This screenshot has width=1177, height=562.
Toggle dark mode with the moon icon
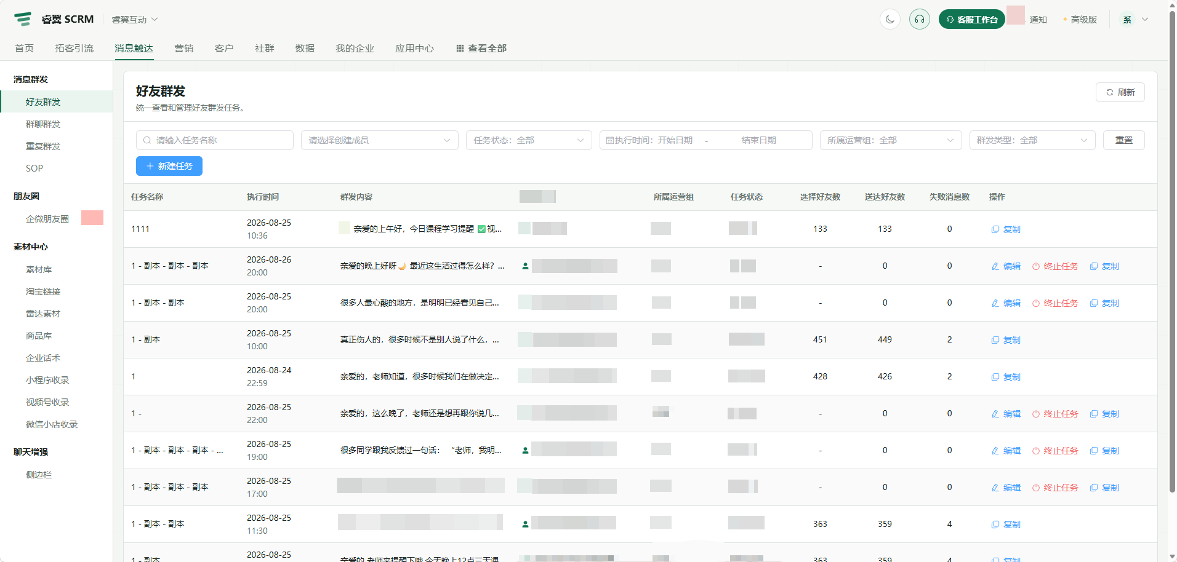[890, 19]
